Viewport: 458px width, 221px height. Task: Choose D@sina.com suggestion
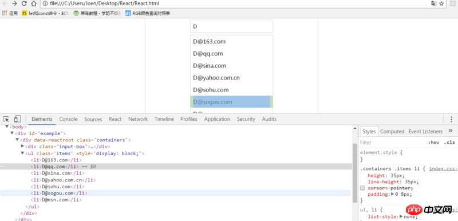[231, 66]
